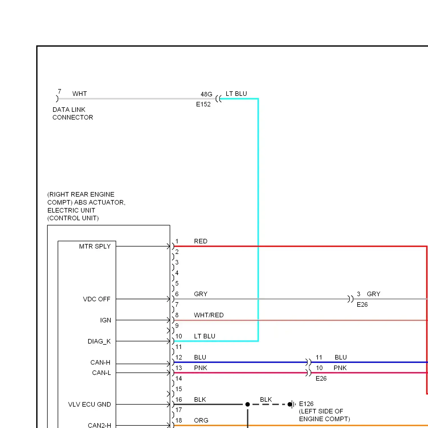This screenshot has width=428, height=428.
Task: Click the BLU label beside E26 pin 11
Action: 341,358
